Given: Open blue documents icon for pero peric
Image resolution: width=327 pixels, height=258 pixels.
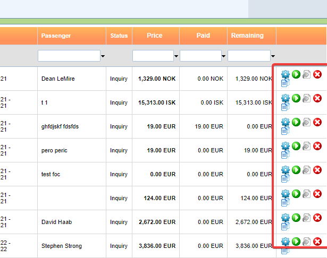Looking at the screenshot, I should click(285, 154).
